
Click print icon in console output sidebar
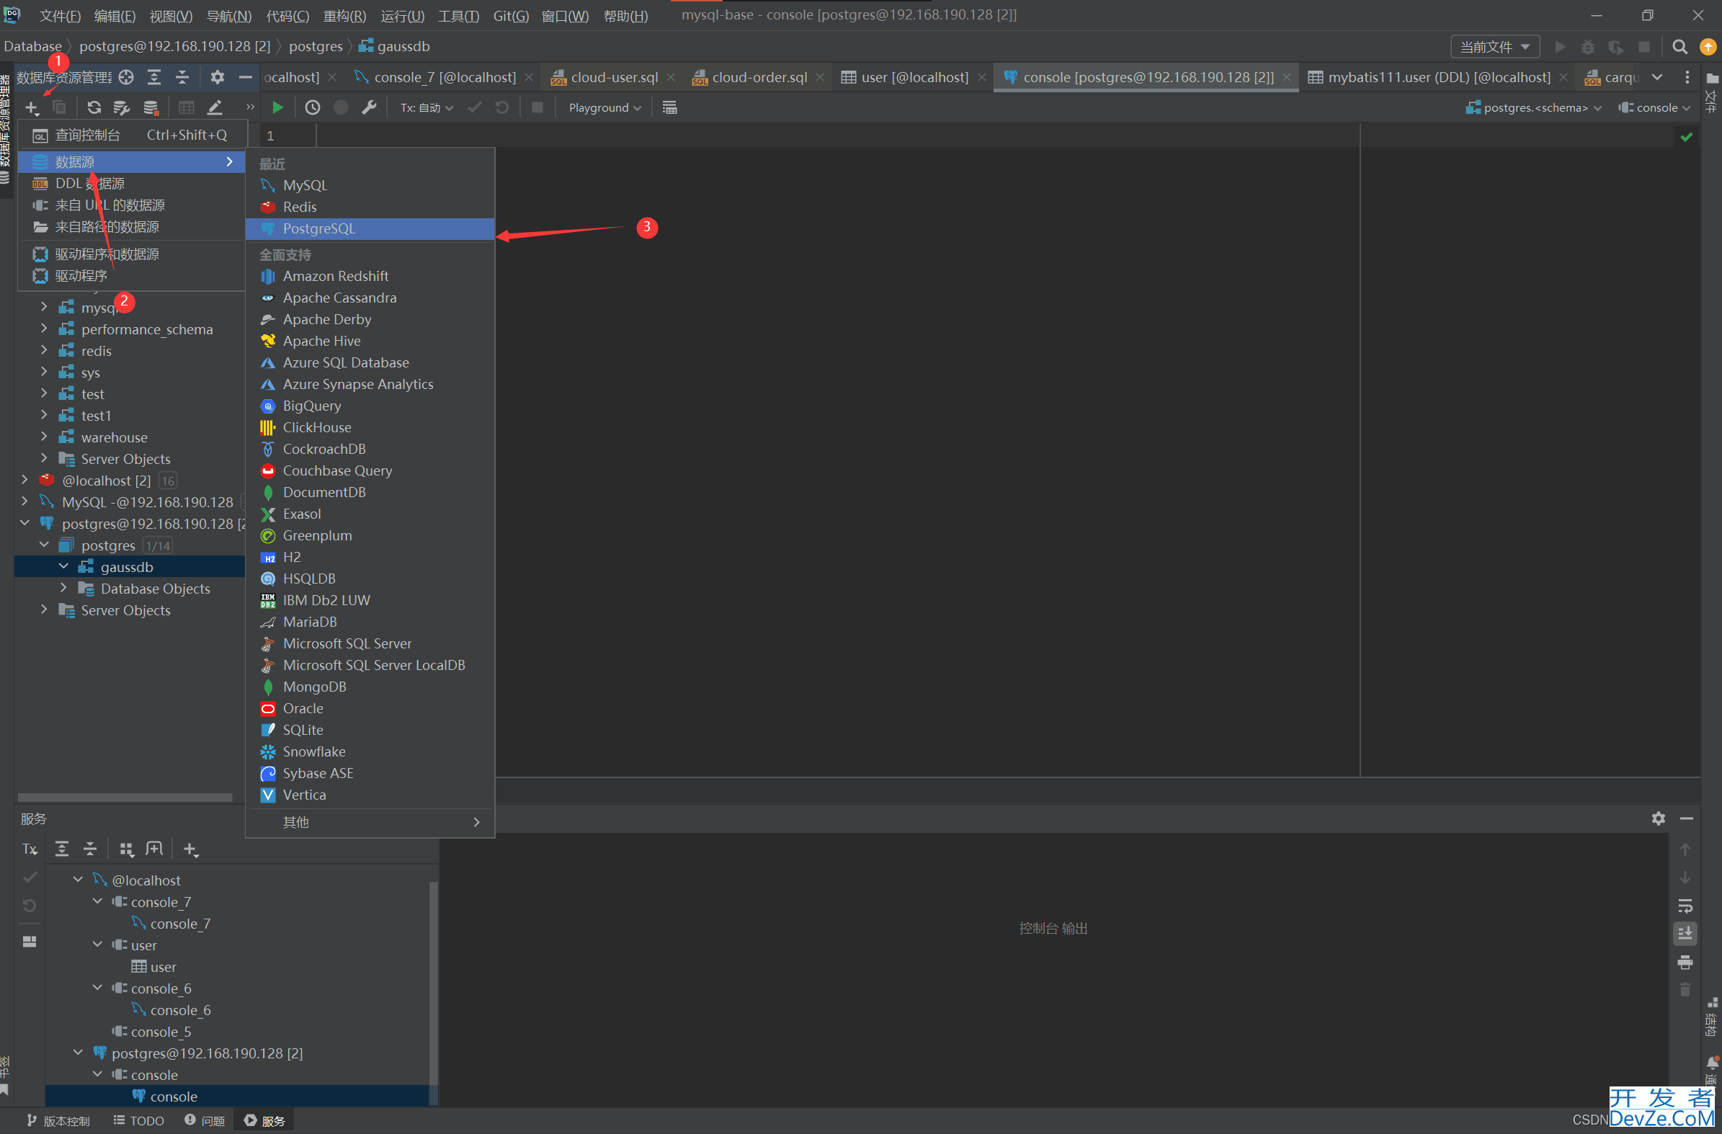coord(1685,962)
